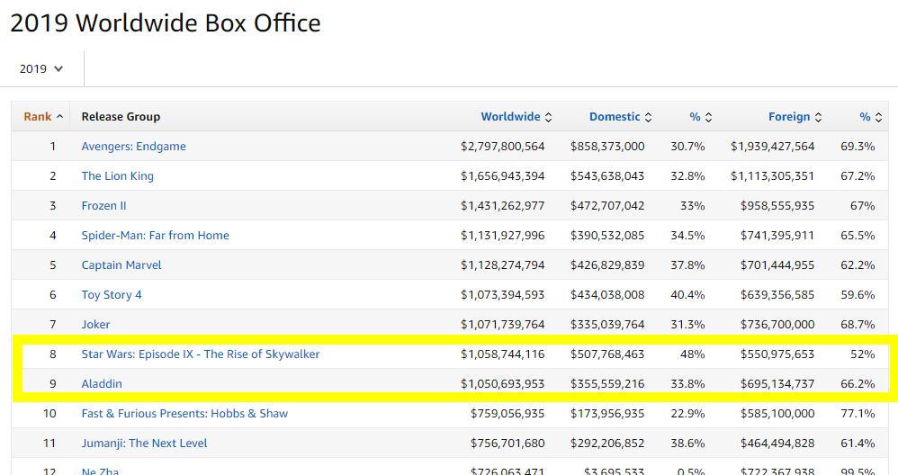Sort by foreign percent column header
This screenshot has height=475, width=898.
[870, 117]
